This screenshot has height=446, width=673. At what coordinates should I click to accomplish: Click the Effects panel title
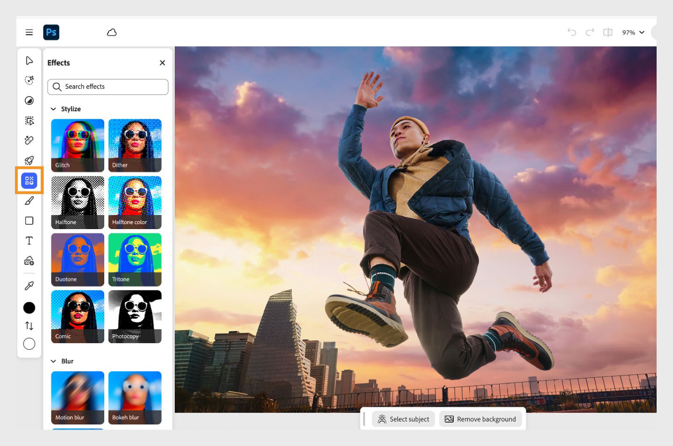click(58, 63)
